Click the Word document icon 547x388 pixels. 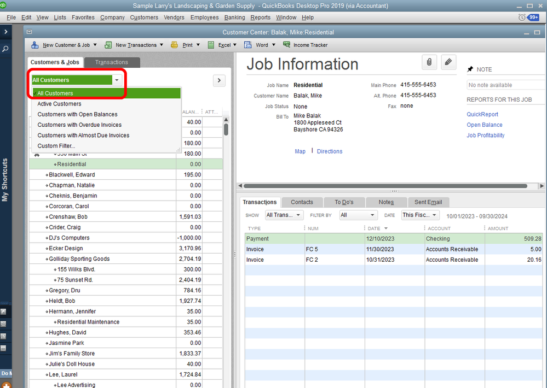(x=248, y=45)
